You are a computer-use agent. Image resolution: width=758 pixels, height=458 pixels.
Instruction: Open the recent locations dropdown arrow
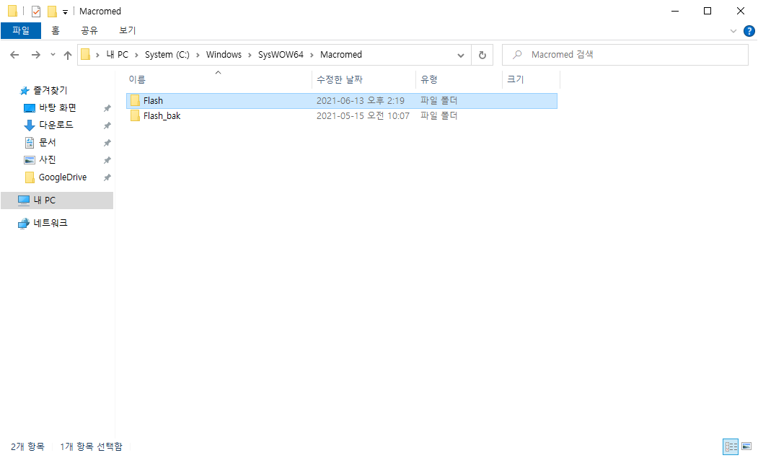[x=53, y=55]
